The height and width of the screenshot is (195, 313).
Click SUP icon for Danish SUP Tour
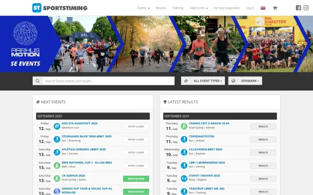pos(57,191)
